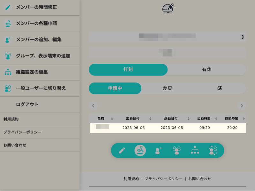Click the pencil icon in bottom toolbar

click(122, 151)
